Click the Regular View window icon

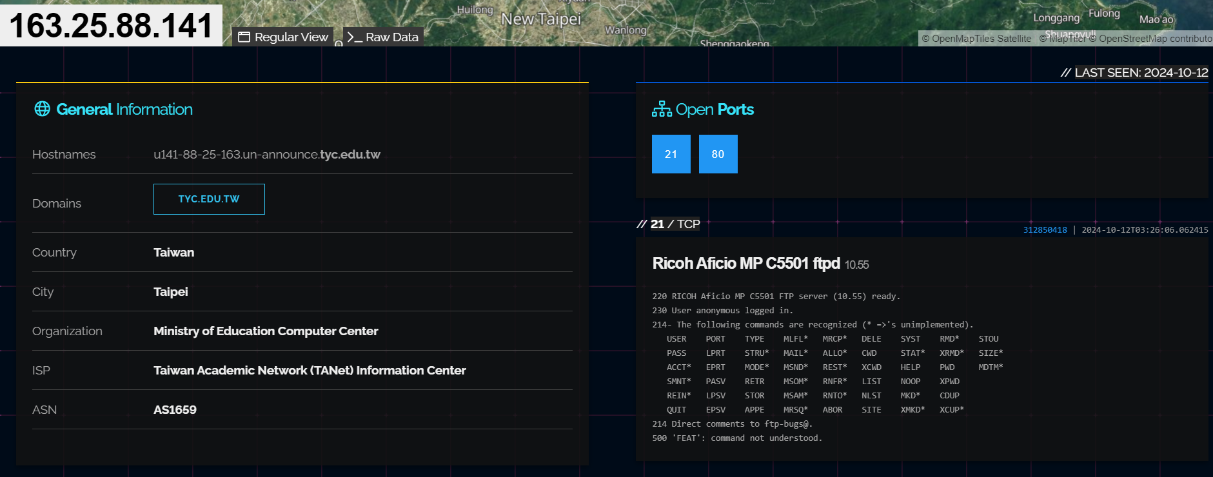(244, 37)
